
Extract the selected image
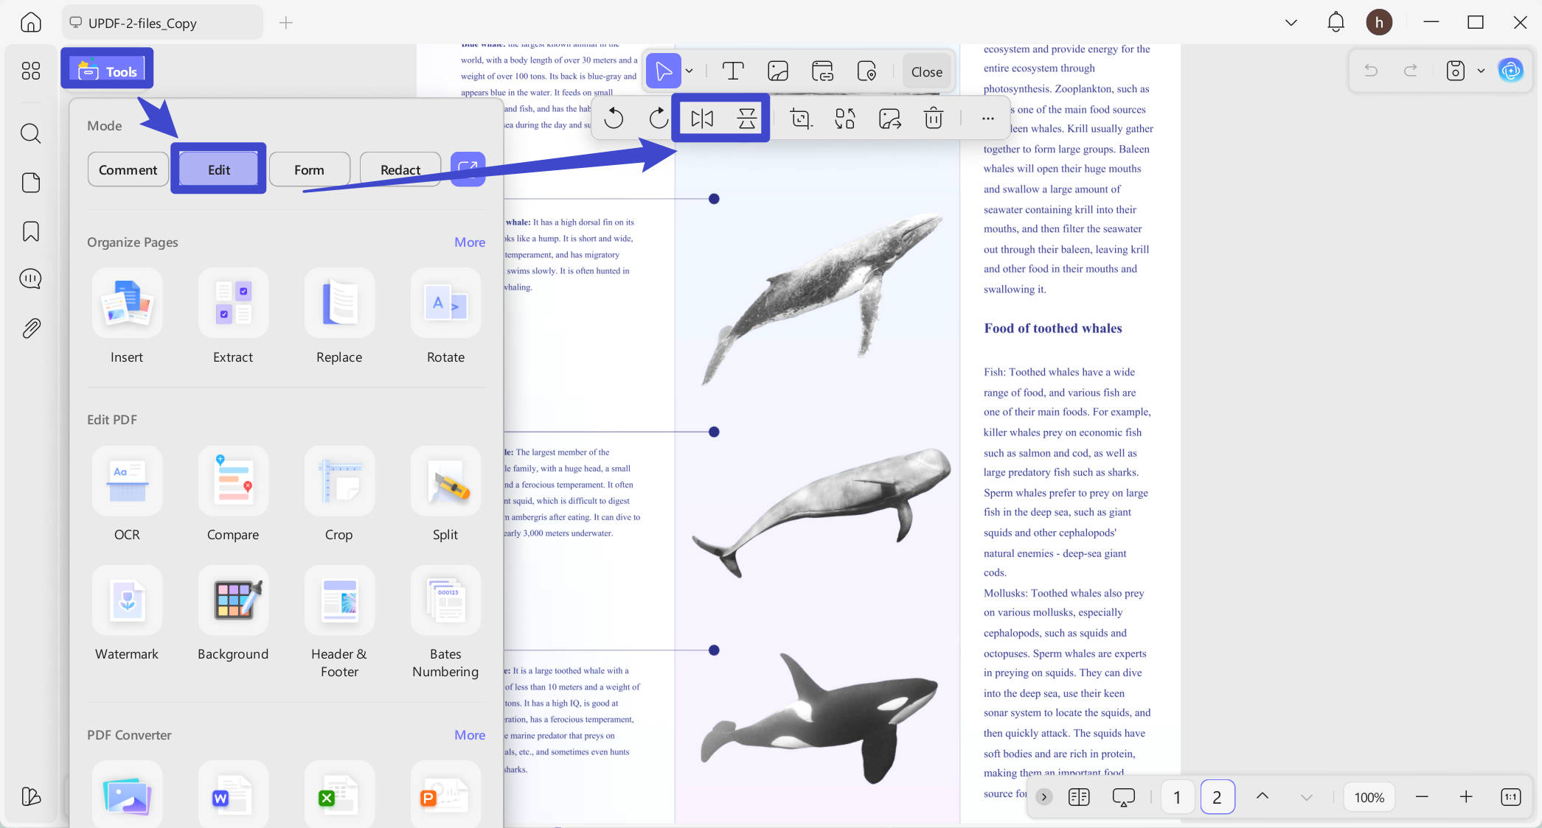coord(890,118)
